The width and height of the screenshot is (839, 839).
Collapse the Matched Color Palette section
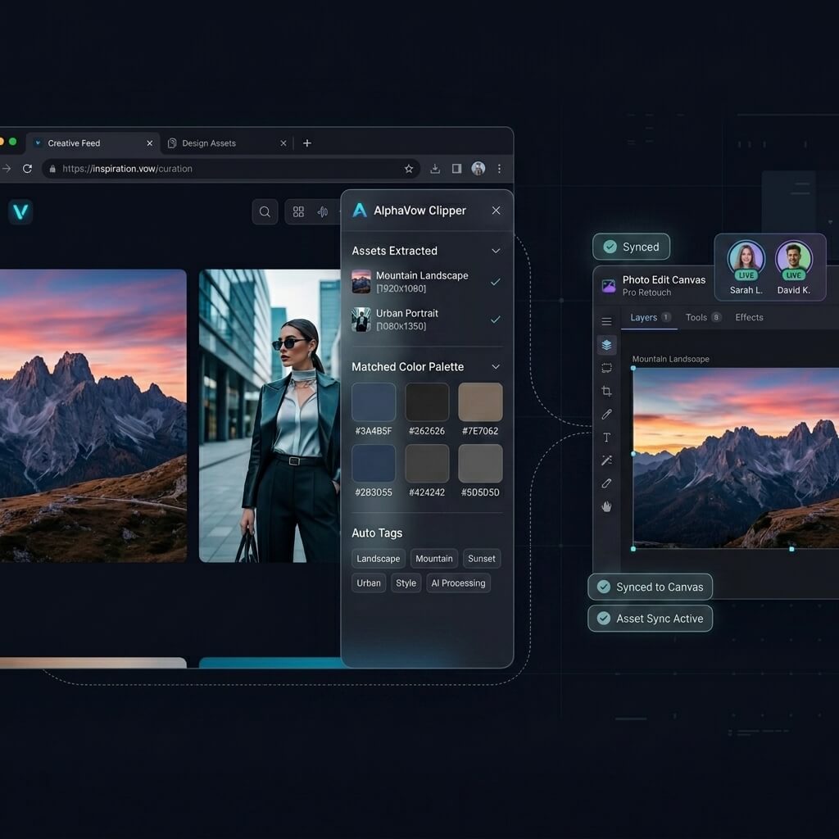pos(496,366)
